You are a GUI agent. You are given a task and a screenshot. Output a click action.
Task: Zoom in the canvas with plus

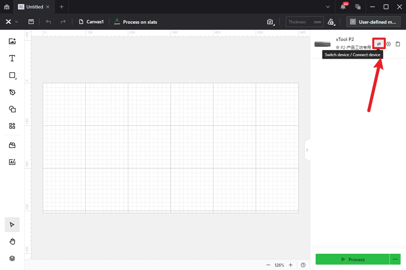coord(291,265)
